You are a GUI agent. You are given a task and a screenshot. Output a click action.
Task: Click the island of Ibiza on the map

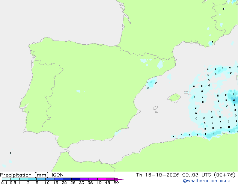pos(155,108)
